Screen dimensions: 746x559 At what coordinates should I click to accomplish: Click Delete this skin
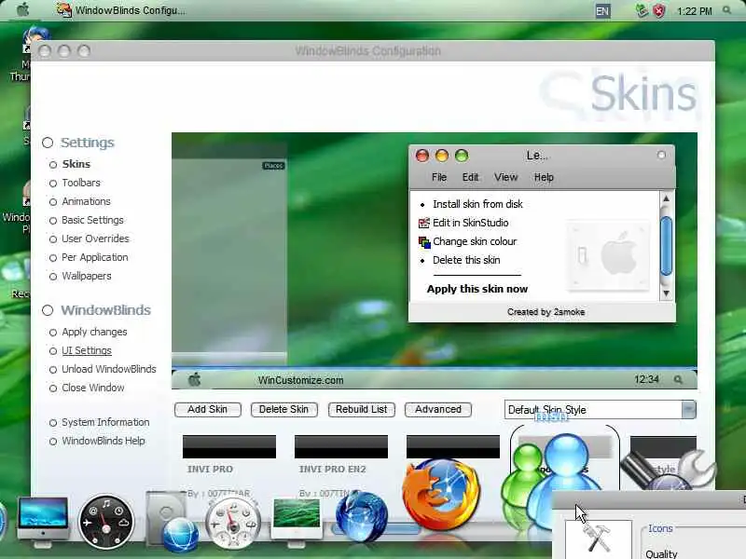tap(466, 261)
